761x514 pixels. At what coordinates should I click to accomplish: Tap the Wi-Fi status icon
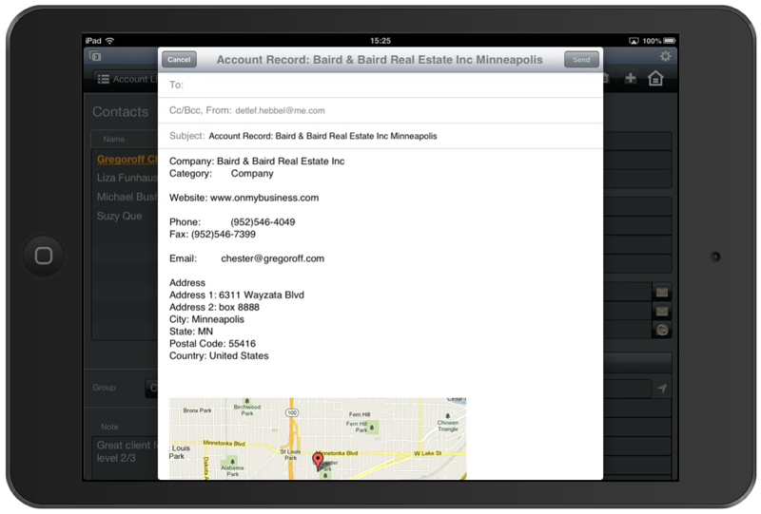click(x=110, y=41)
